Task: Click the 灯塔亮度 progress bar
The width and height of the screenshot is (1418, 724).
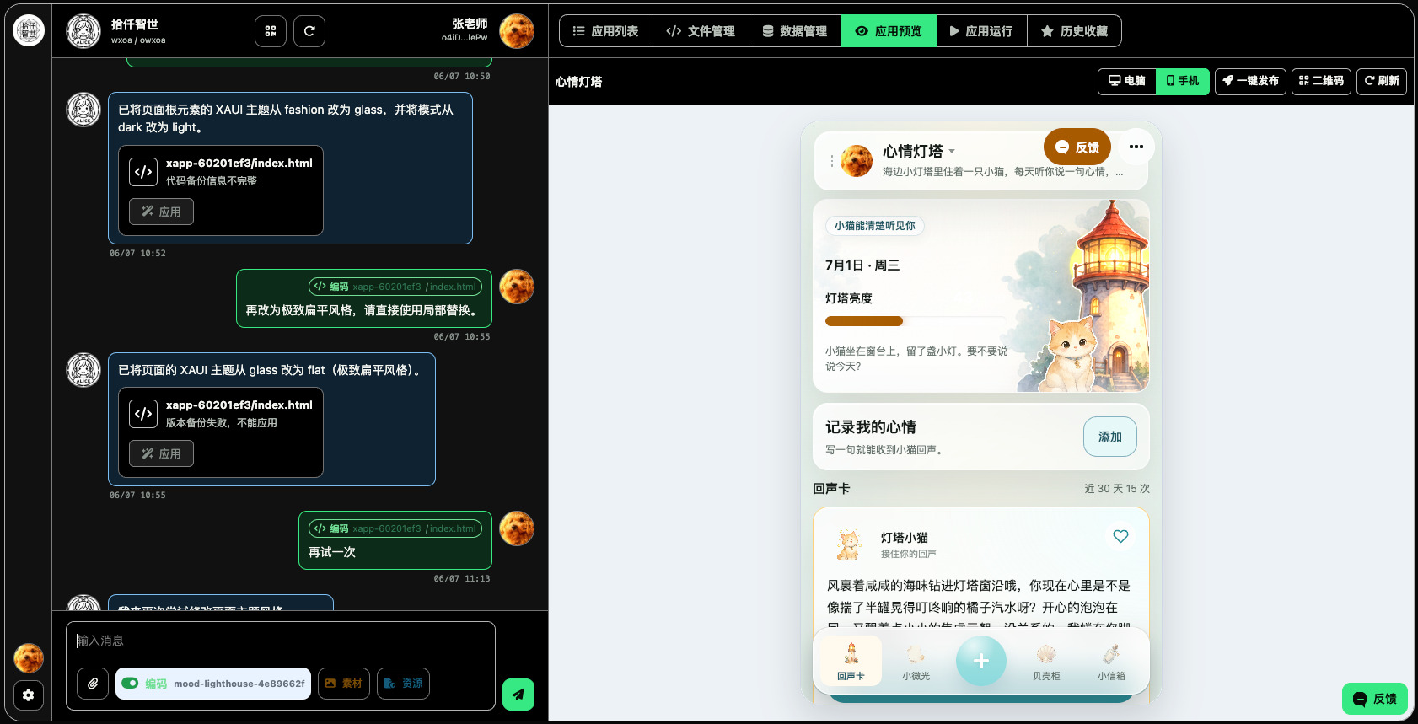Action: 916,321
